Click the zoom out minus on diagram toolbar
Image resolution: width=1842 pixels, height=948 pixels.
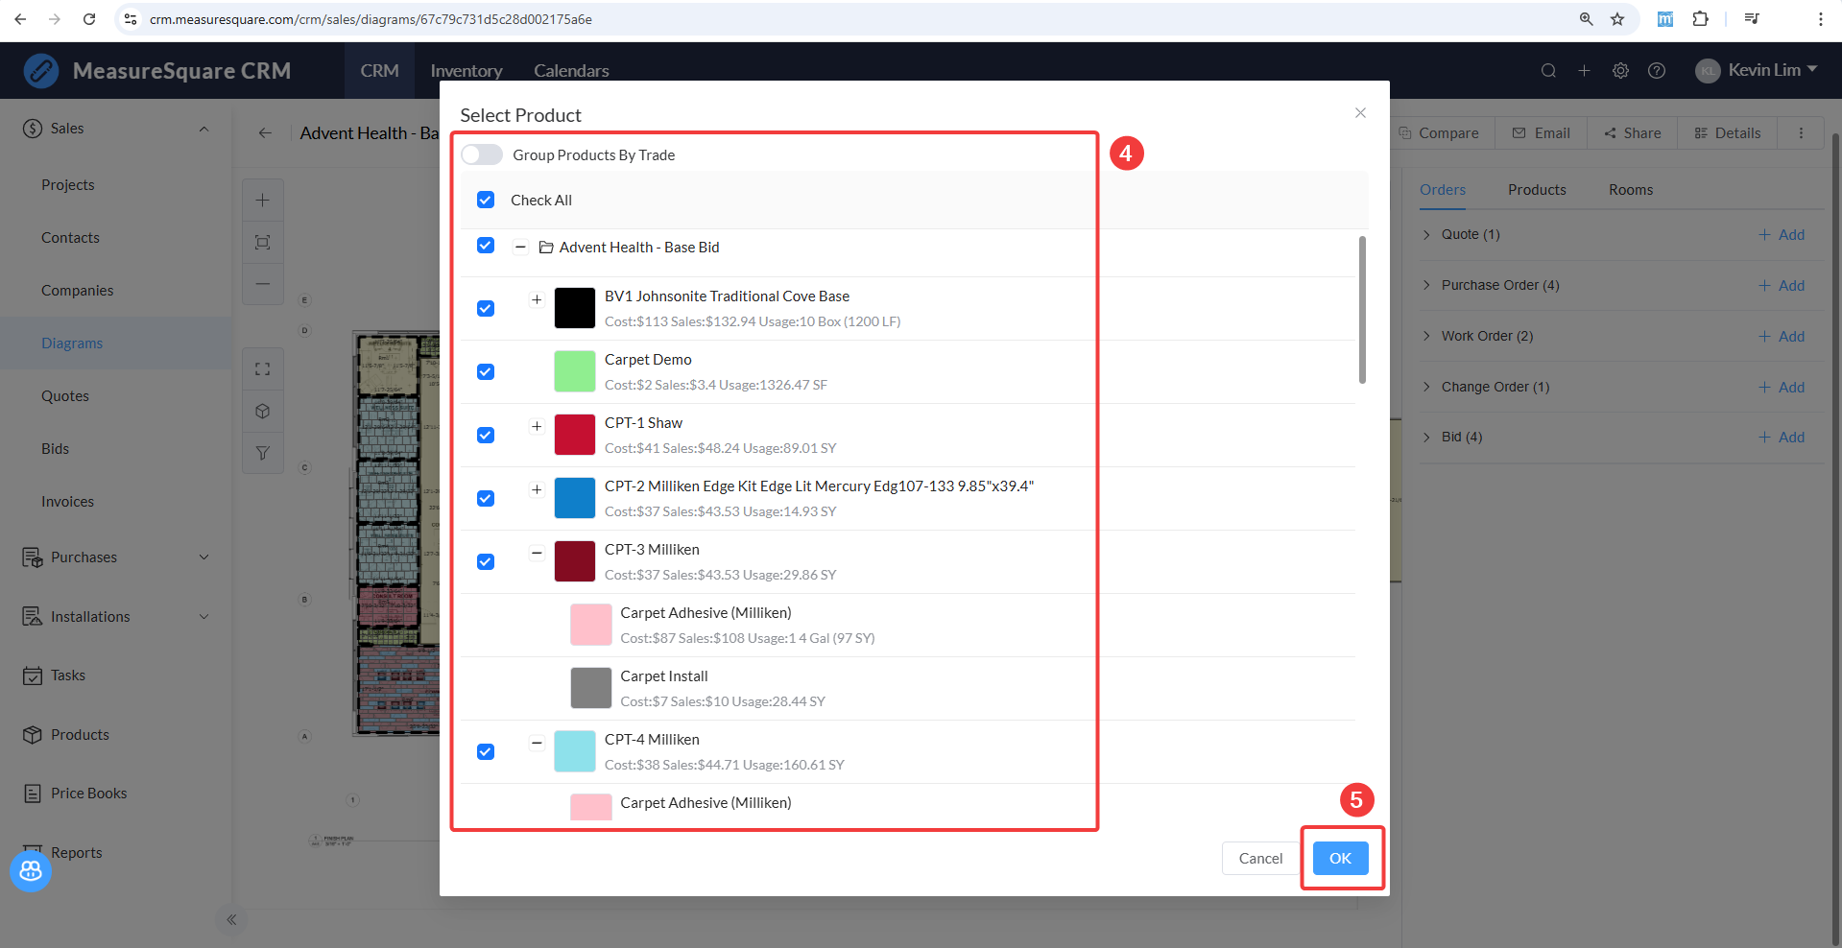[262, 284]
